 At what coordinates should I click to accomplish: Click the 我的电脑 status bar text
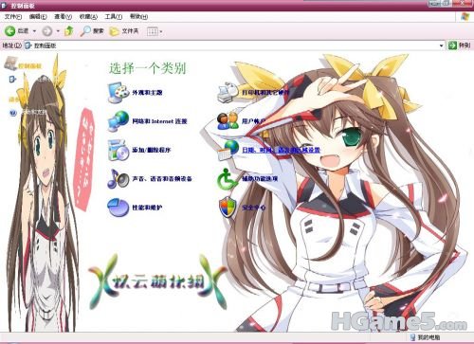(428, 337)
